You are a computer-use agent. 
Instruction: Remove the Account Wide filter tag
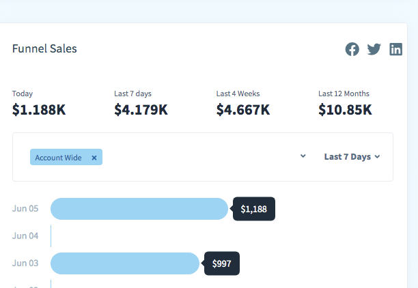pyautogui.click(x=94, y=158)
